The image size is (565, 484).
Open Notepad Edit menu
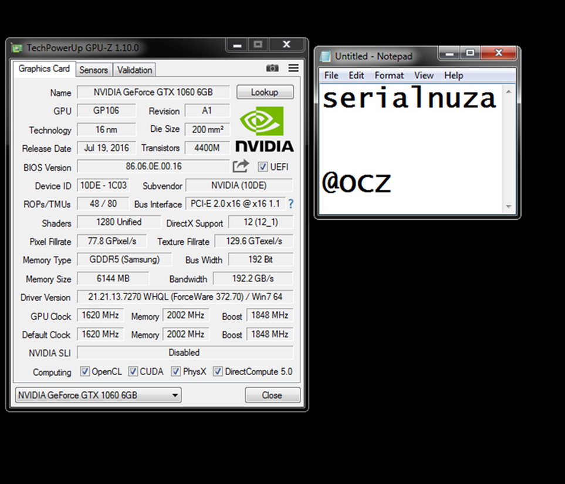coord(356,76)
